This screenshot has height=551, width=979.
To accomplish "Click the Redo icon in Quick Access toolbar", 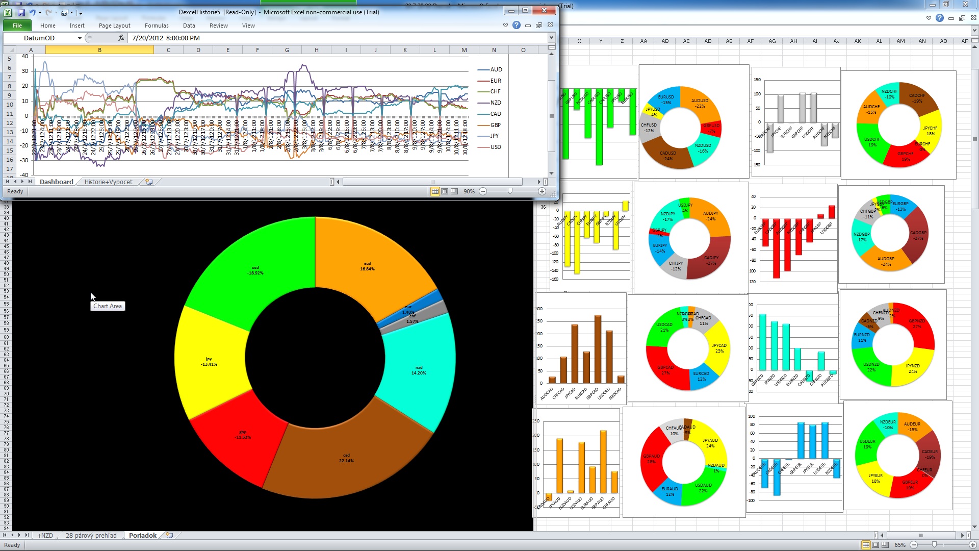I will pyautogui.click(x=48, y=12).
